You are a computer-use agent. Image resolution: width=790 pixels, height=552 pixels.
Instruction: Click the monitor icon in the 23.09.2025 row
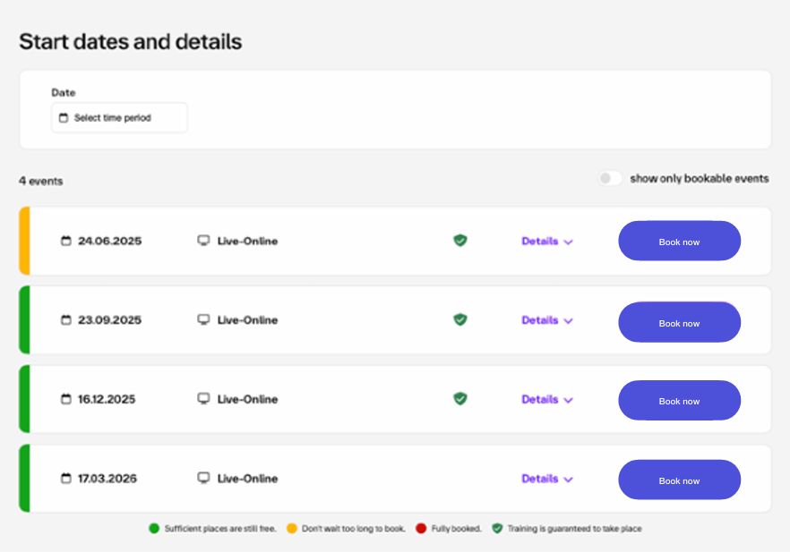[x=203, y=319]
